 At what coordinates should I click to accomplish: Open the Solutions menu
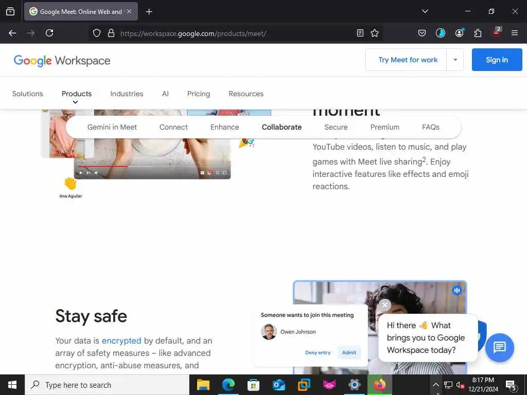(x=28, y=94)
